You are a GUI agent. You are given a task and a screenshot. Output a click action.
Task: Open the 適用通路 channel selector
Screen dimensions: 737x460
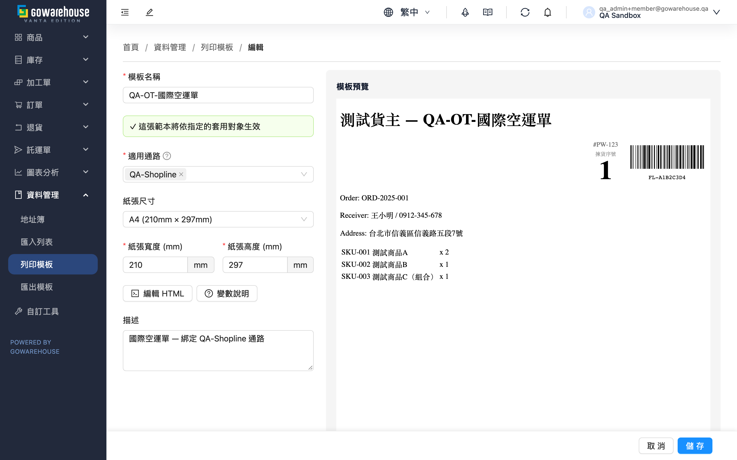click(x=218, y=174)
